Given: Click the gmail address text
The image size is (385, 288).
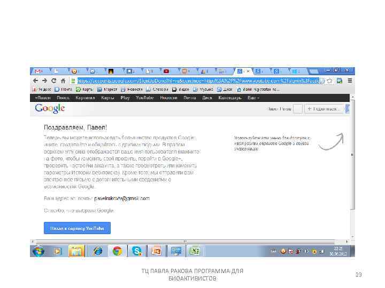Looking at the screenshot, I should pos(122,198).
